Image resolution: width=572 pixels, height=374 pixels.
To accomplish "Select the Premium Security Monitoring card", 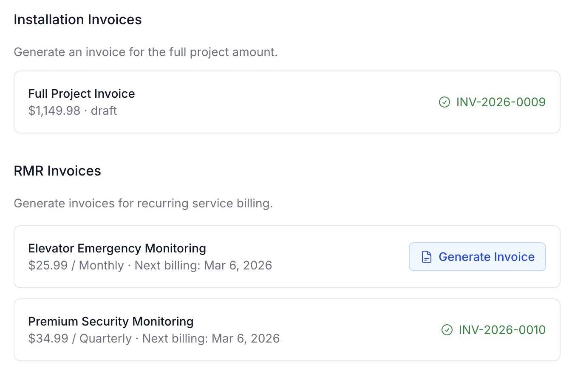I will point(286,330).
